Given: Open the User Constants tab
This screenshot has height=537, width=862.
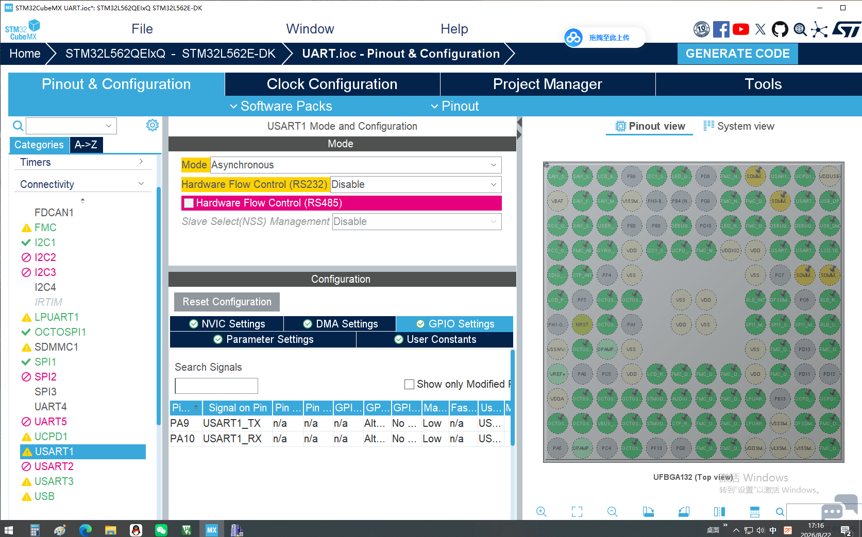Looking at the screenshot, I should (x=435, y=339).
